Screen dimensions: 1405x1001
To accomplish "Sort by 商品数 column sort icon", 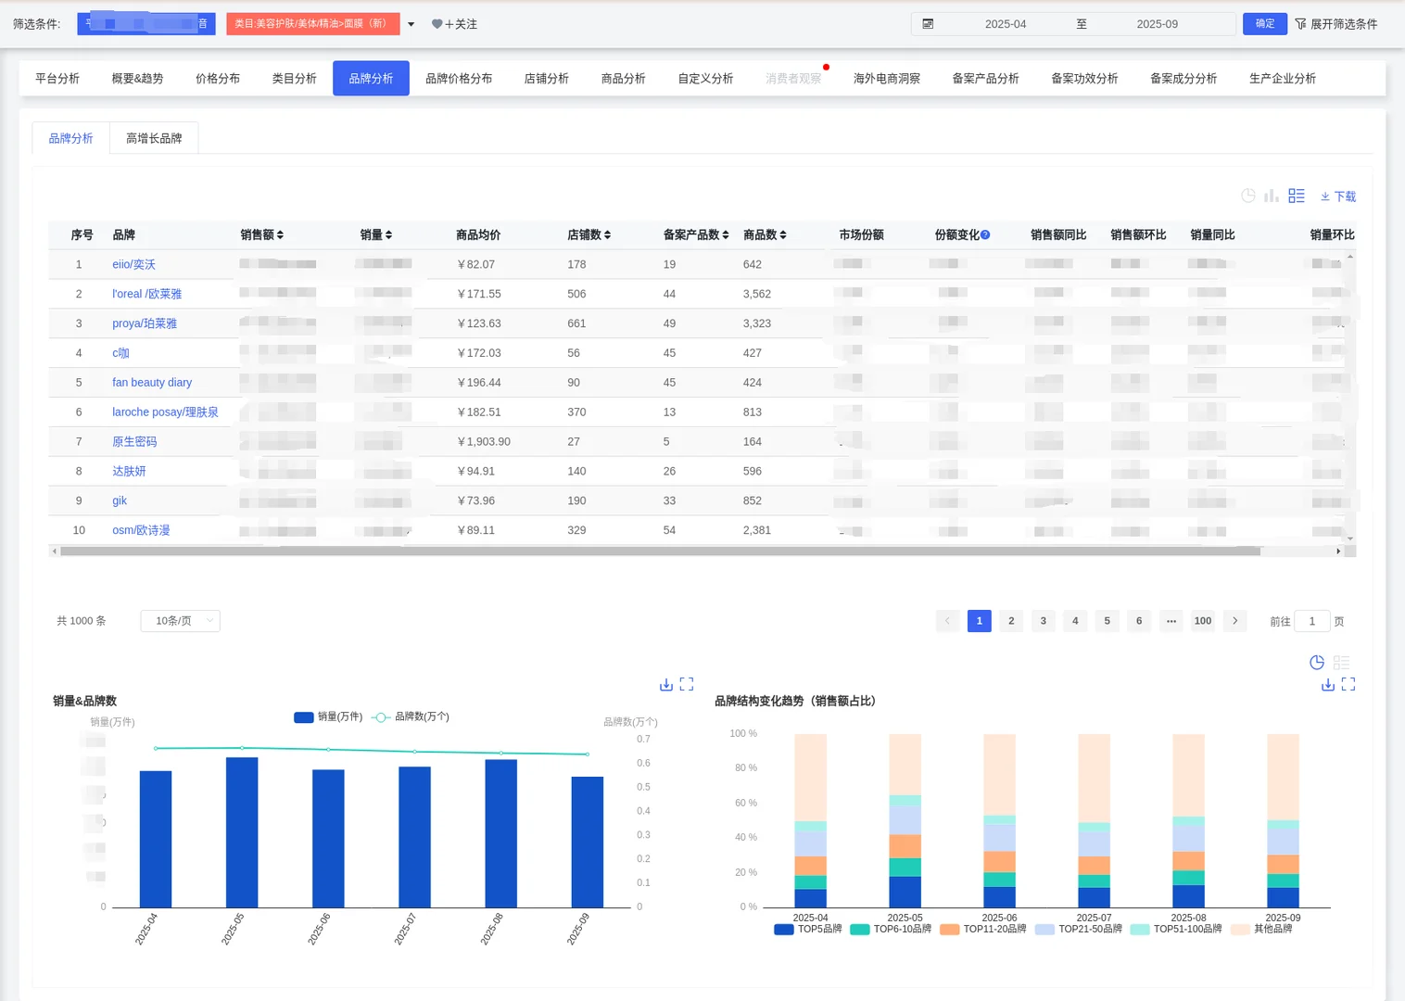I will click(783, 235).
